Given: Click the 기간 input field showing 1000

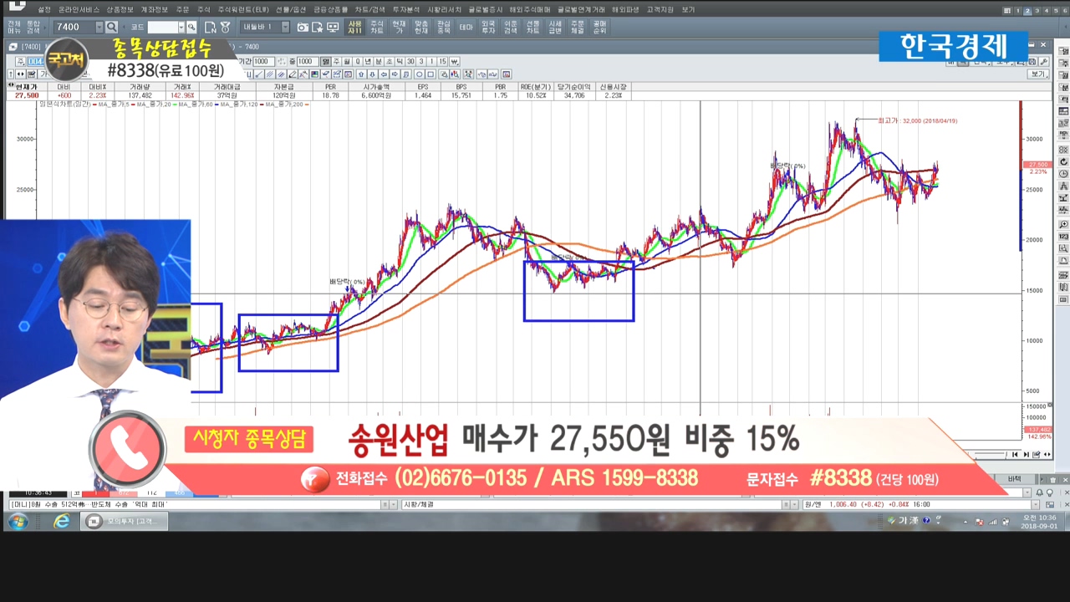Looking at the screenshot, I should (x=262, y=61).
